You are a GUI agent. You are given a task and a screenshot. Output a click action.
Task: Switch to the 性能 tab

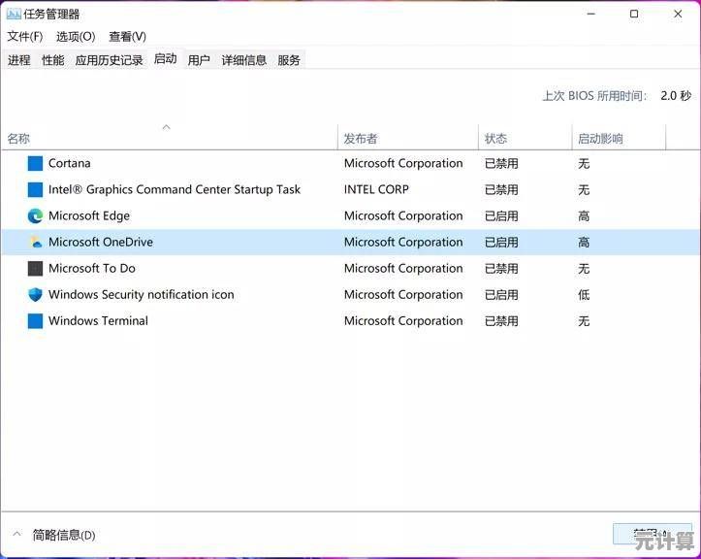(x=52, y=60)
